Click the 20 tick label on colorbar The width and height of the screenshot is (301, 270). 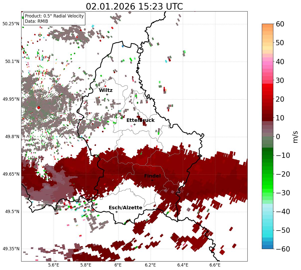280,99
